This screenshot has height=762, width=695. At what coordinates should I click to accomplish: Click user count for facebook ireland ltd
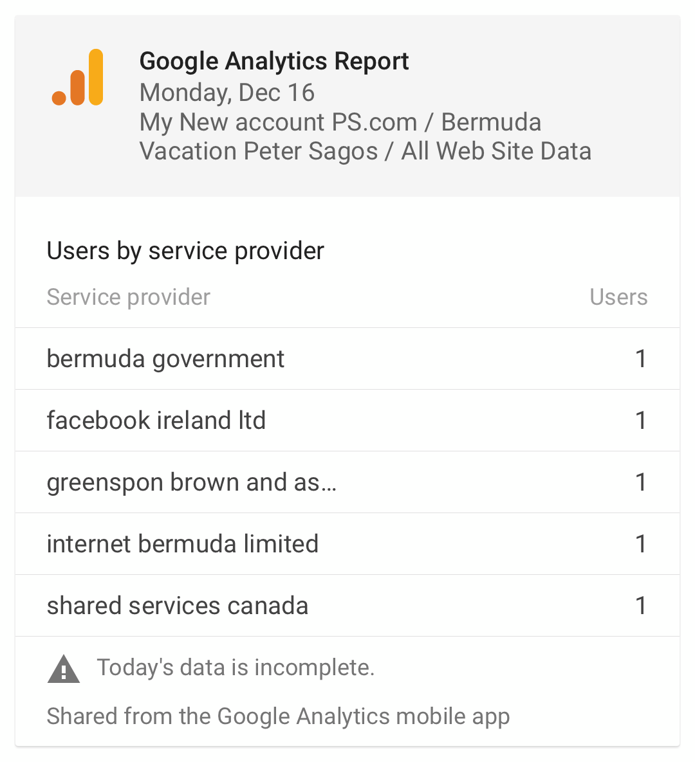(x=641, y=421)
